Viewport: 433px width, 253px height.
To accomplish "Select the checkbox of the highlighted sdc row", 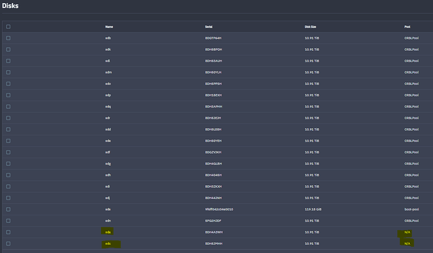I will pos(8,244).
